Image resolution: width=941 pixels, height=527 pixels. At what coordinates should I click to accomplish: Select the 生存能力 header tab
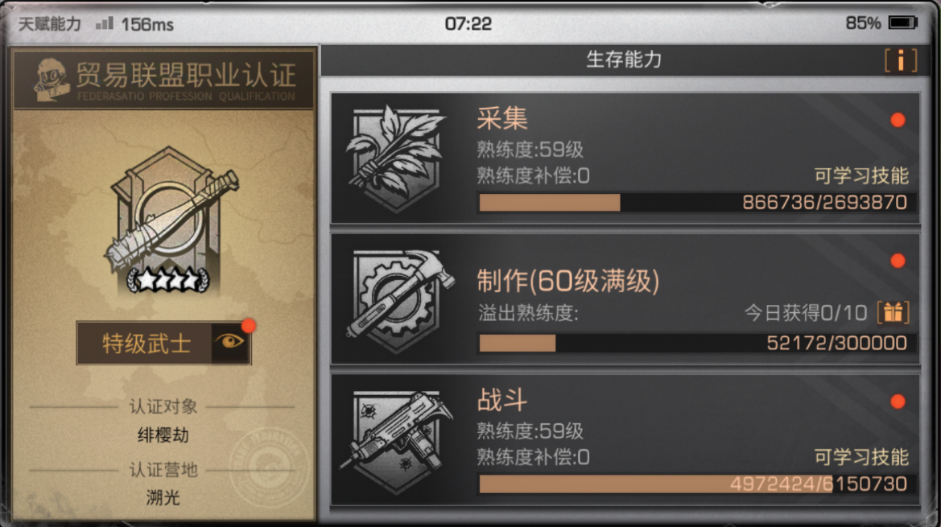tap(624, 60)
